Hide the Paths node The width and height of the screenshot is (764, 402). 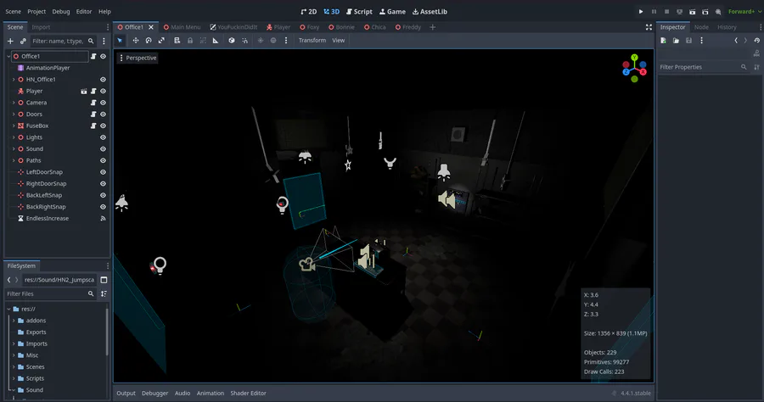tap(103, 160)
